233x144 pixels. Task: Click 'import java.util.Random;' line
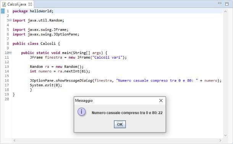point(38,20)
